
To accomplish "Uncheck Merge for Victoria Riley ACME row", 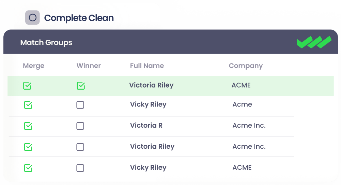I will 27,86.
